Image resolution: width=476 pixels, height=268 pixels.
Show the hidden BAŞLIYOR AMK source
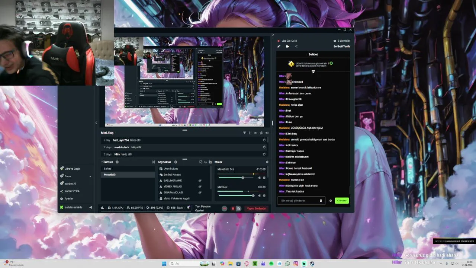pyautogui.click(x=200, y=181)
